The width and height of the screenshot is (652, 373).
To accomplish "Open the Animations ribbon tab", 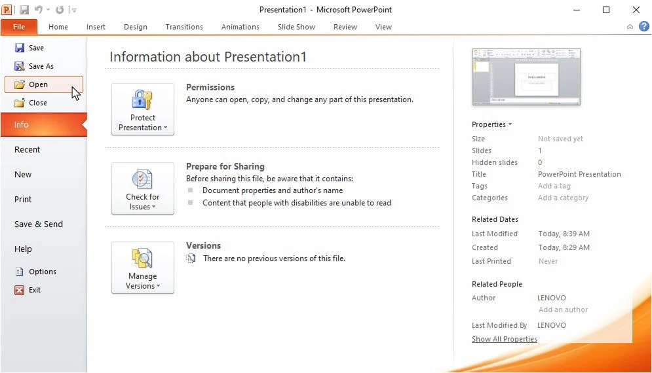I will 240,27.
